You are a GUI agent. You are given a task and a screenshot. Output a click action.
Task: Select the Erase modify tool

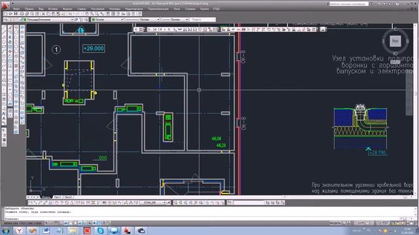pos(10,27)
